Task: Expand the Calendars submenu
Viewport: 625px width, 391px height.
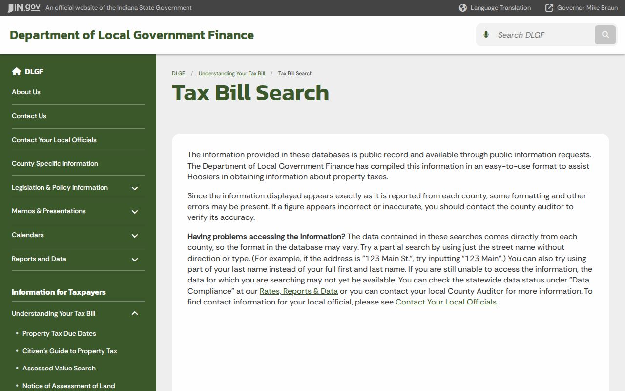Action: pyautogui.click(x=135, y=236)
